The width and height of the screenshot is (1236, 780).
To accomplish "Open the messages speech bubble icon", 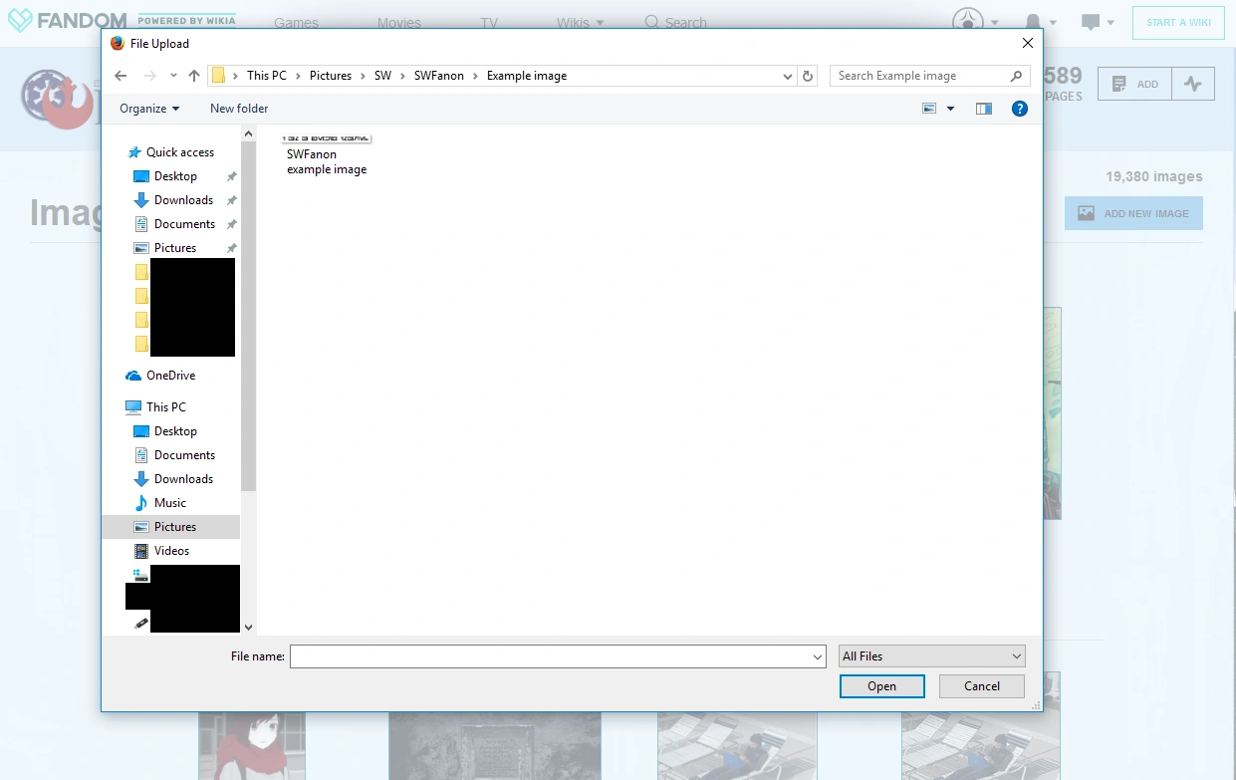I will point(1098,22).
